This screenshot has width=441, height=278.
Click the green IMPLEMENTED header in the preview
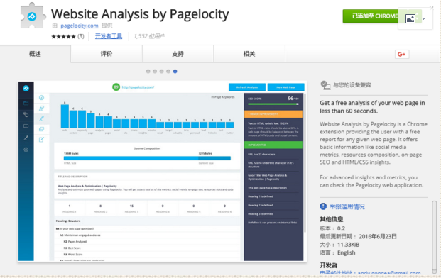pyautogui.click(x=273, y=145)
